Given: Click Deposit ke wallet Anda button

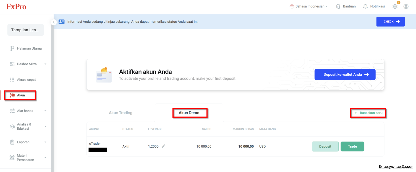Looking at the screenshot, I should (345, 75).
